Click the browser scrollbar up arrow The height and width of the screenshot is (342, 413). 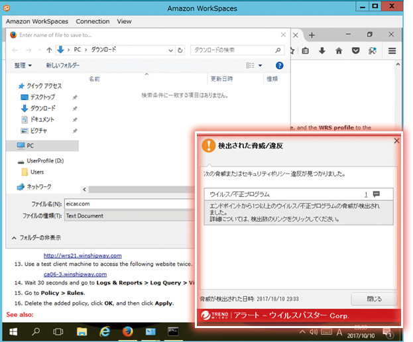[x=398, y=64]
